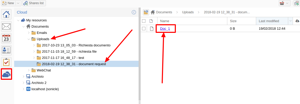The height and width of the screenshot is (104, 300).
Task: Sort by Last modified column header
Action: click(272, 21)
